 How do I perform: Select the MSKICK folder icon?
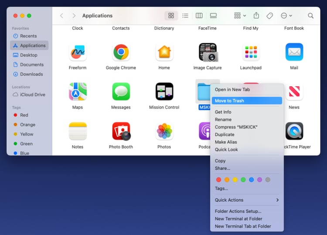pyautogui.click(x=204, y=92)
